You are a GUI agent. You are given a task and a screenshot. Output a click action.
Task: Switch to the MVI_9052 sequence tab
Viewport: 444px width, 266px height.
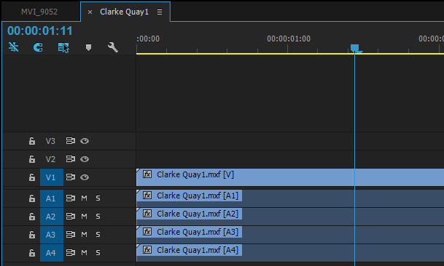[x=39, y=12]
